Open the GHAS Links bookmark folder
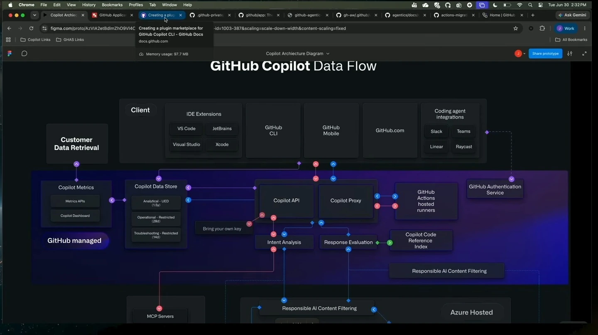 (x=70, y=40)
